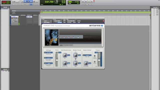Record-enable the Audio 1 track

12,18
